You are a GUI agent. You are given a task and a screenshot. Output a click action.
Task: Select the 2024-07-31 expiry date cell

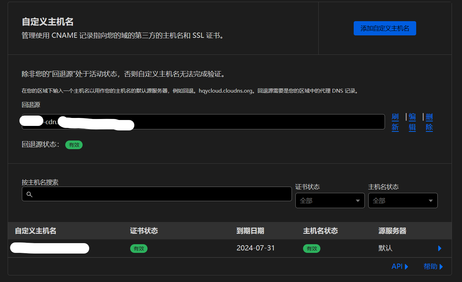point(255,248)
